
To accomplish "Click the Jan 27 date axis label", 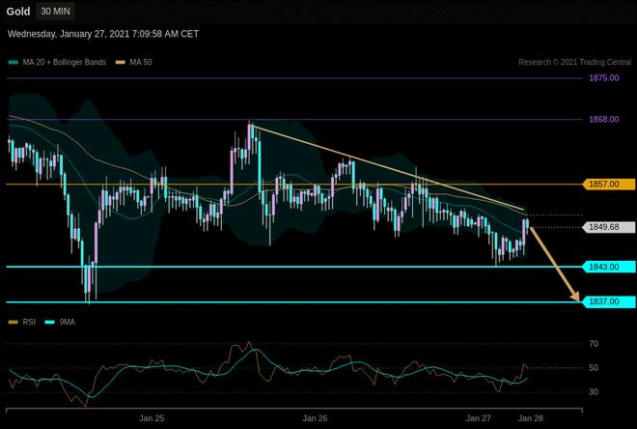I will point(478,418).
